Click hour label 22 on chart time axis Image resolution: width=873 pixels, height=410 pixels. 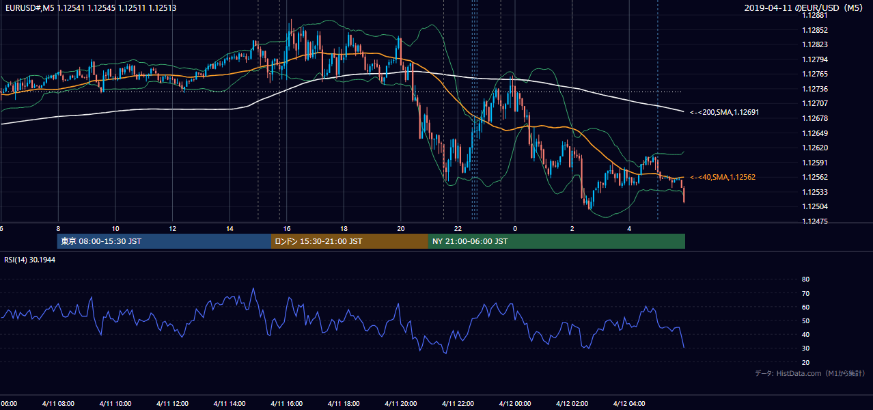coord(458,228)
